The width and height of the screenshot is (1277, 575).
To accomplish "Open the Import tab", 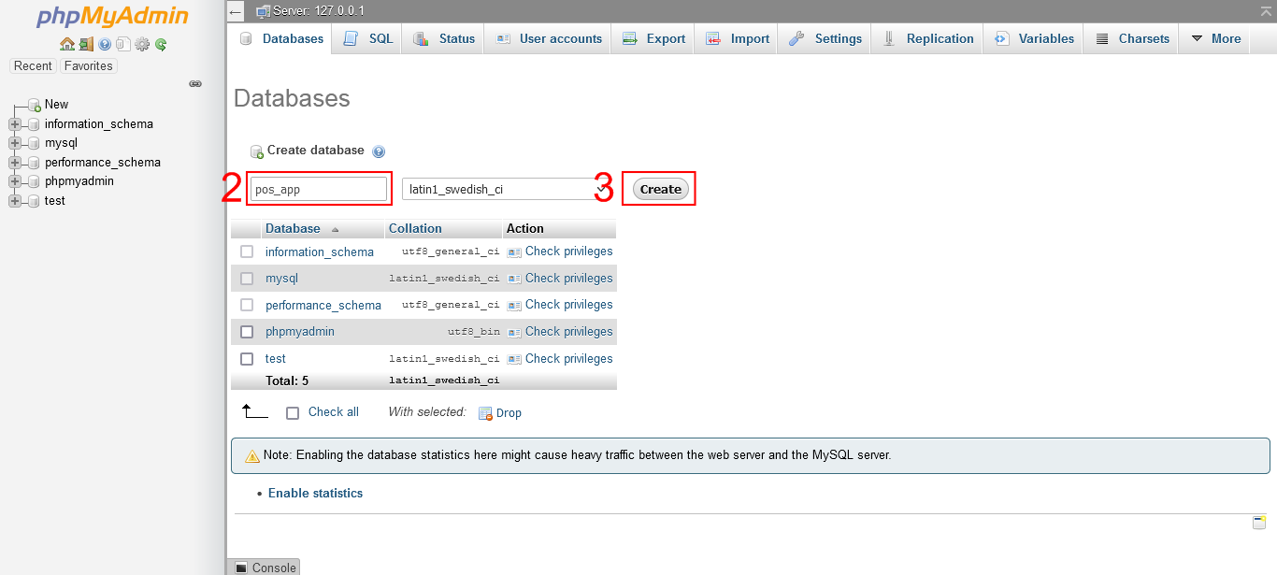I will click(x=738, y=39).
